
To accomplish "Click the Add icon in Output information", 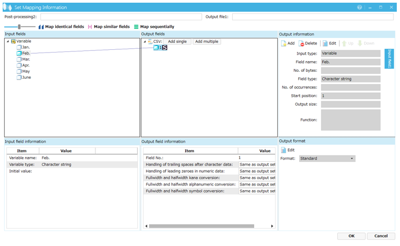I will click(284, 43).
